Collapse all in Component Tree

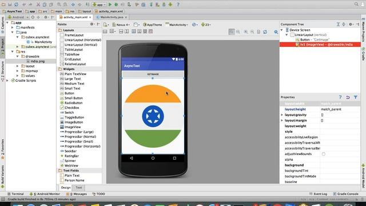pyautogui.click(x=344, y=24)
